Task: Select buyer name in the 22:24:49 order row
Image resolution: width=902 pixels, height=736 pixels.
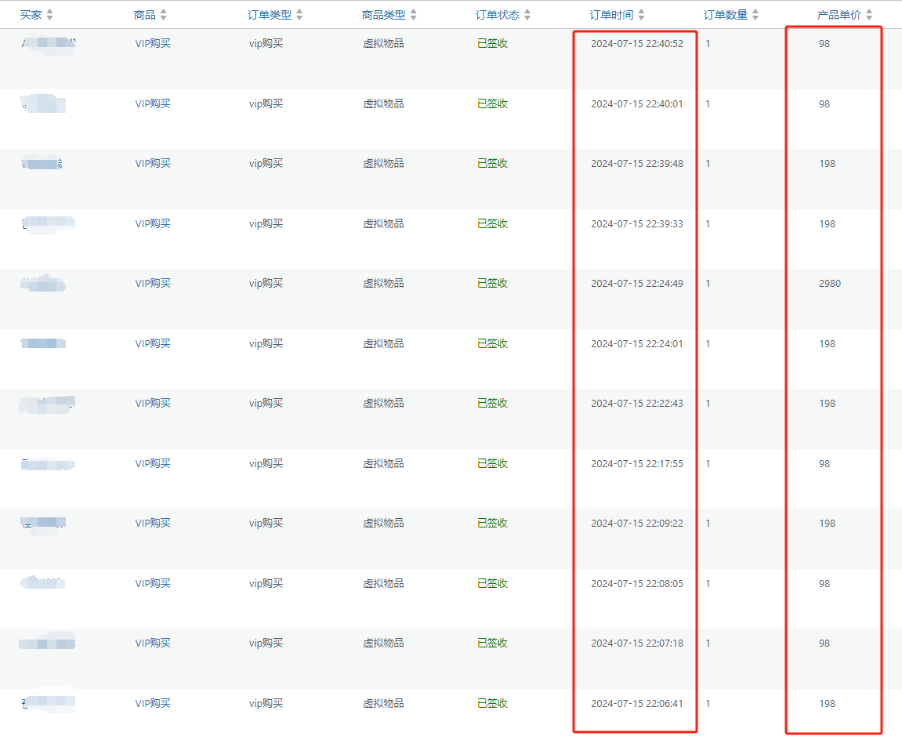Action: point(43,284)
